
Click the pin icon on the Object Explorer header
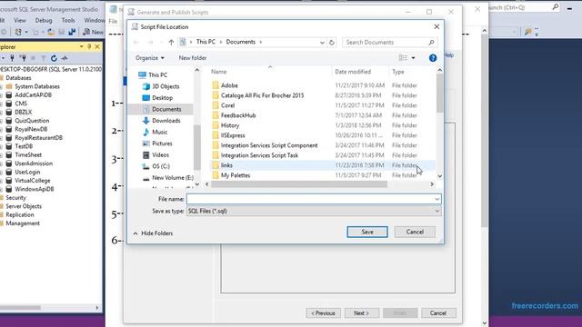(89, 46)
